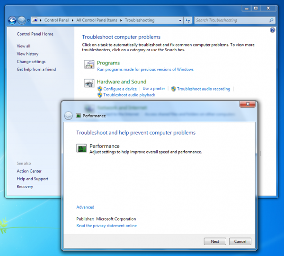Click shield icon beside Troubleshoot audio playback
The height and width of the screenshot is (256, 284).
tap(100, 95)
